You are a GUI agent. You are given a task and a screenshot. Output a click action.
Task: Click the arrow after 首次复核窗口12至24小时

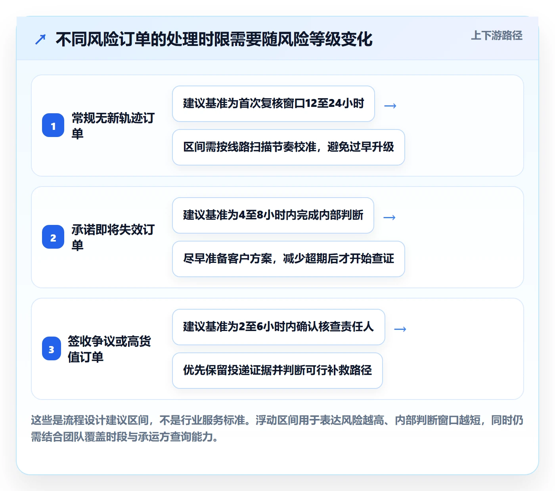[x=390, y=105]
